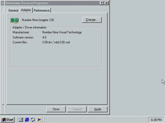165x123 pixels.
Task: Click the Apply button
Action: [x=98, y=109]
